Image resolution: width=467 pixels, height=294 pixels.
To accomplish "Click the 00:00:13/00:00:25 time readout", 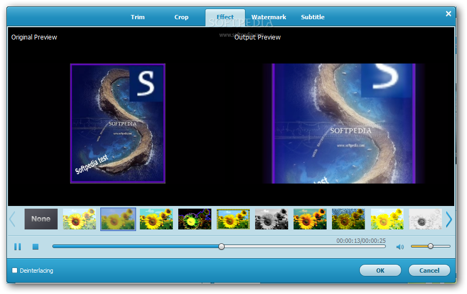I will tap(361, 241).
